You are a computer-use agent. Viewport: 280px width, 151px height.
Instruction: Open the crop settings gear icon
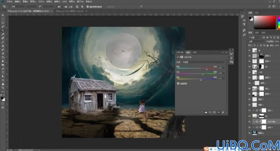pos(82,7)
